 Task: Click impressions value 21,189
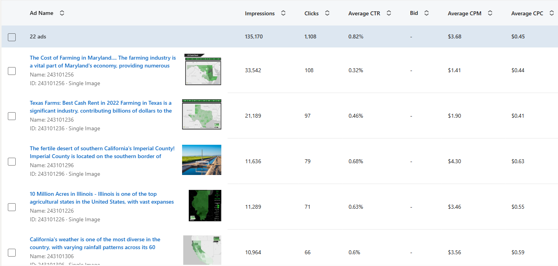pos(253,116)
